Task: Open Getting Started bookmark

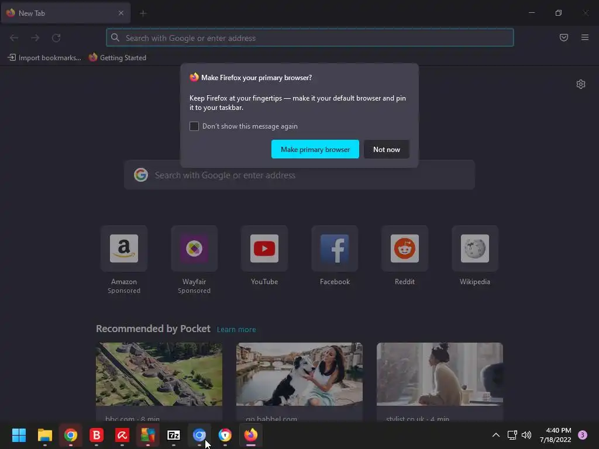Action: coord(118,58)
